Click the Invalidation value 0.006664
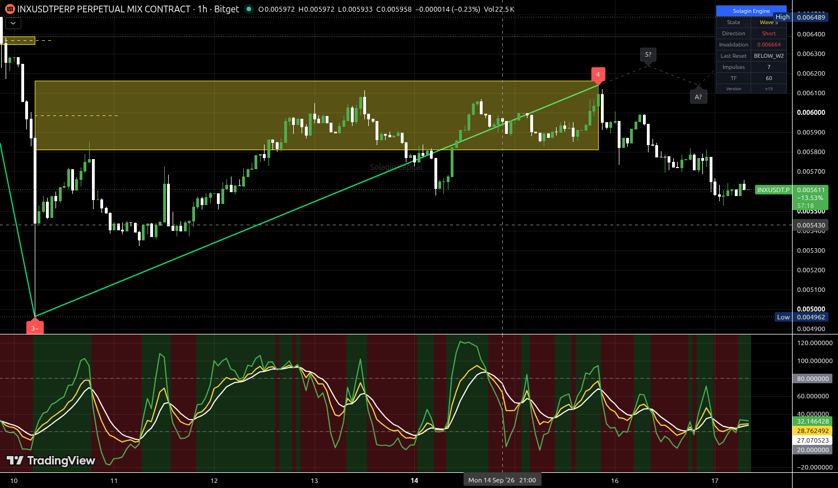This screenshot has height=488, width=838. (768, 45)
